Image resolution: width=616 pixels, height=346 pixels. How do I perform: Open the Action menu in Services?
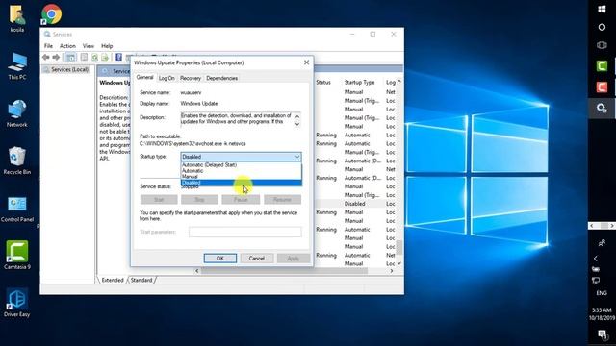pos(67,46)
